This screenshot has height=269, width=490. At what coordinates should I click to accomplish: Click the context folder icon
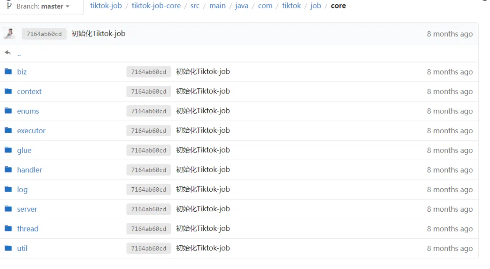click(x=8, y=91)
